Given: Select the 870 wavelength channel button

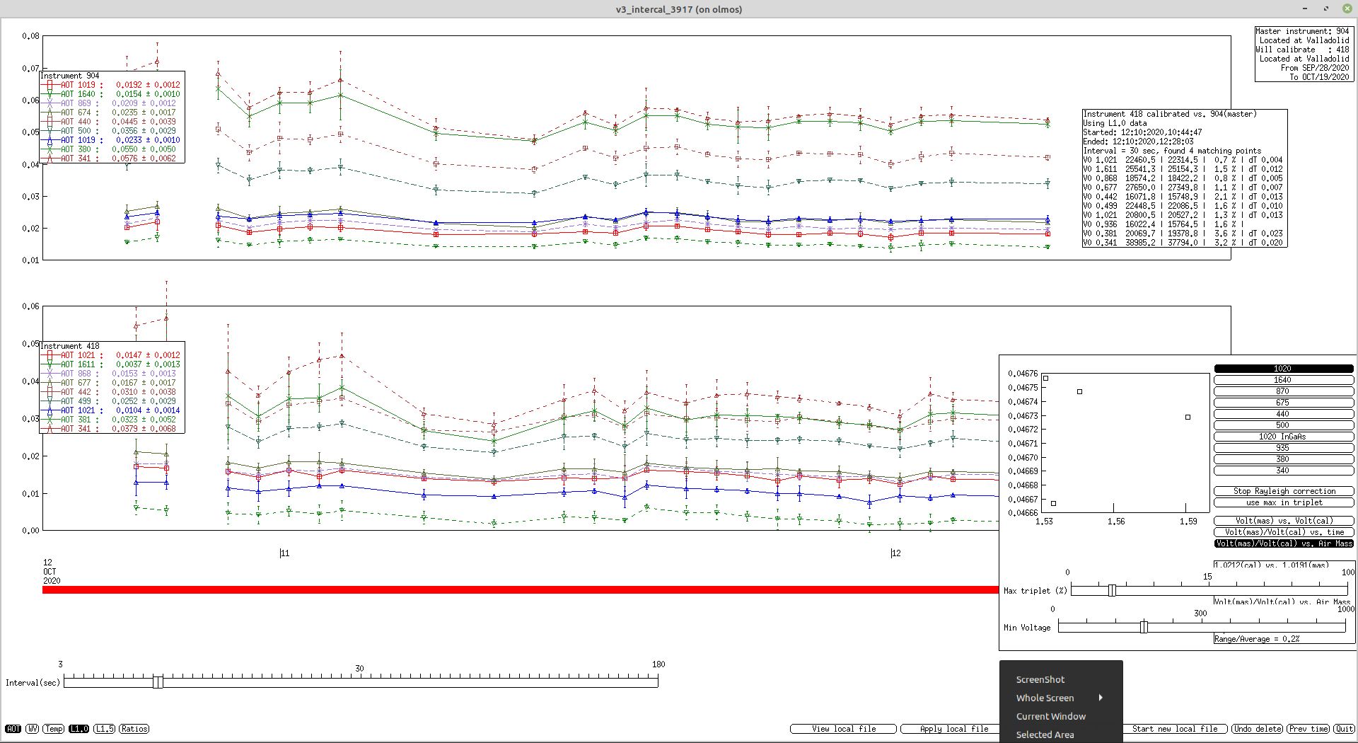Looking at the screenshot, I should pos(1283,391).
